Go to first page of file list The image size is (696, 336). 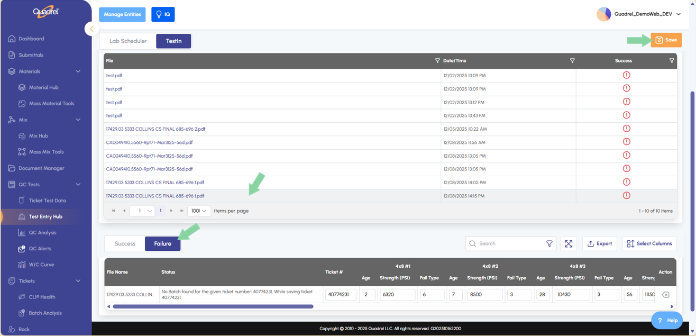coord(113,211)
